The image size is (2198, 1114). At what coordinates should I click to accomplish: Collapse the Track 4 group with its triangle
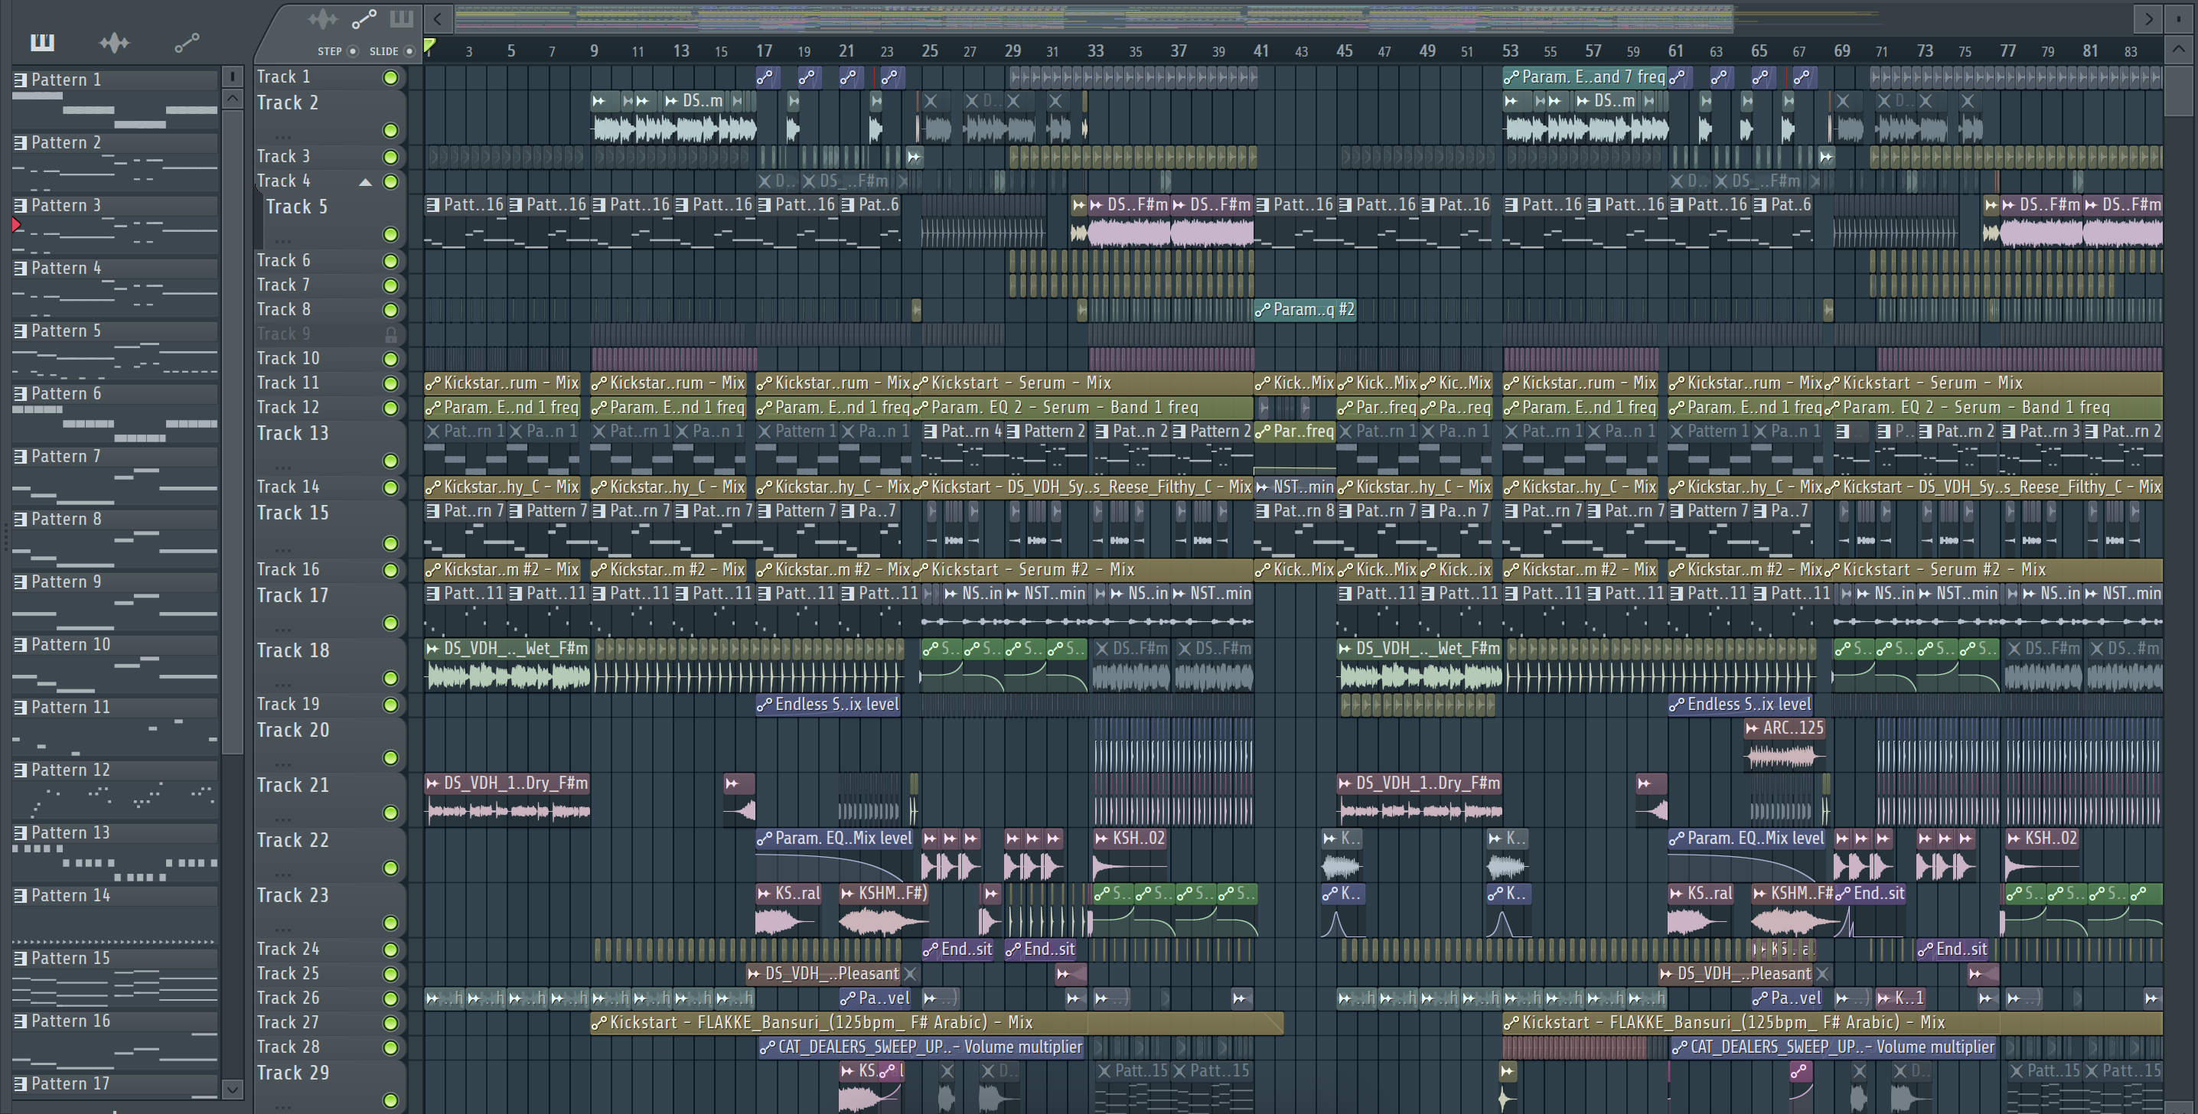[365, 181]
